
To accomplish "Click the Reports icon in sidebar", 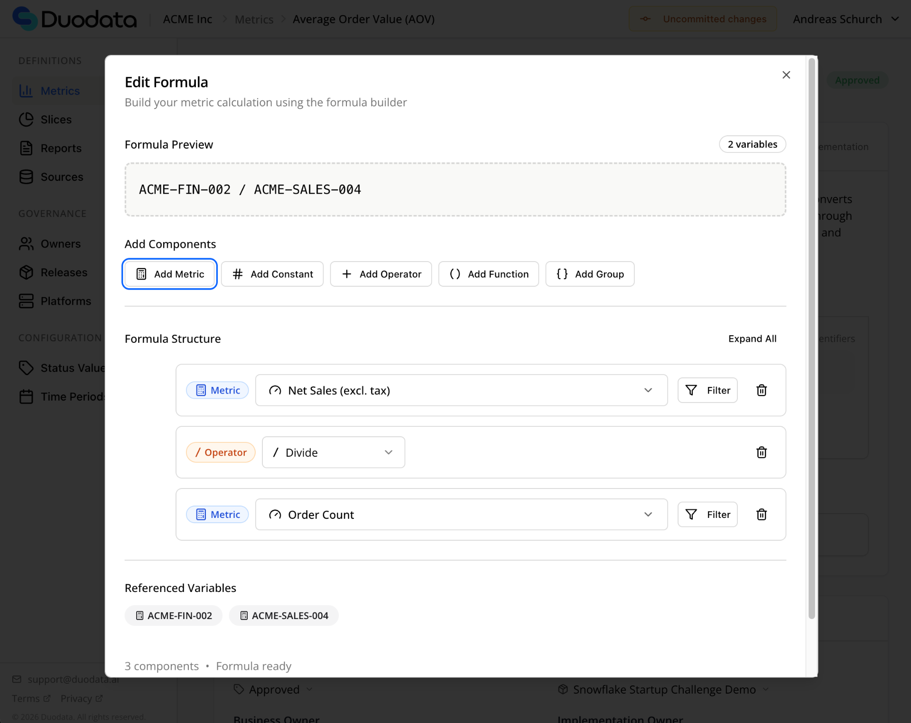I will click(x=26, y=148).
